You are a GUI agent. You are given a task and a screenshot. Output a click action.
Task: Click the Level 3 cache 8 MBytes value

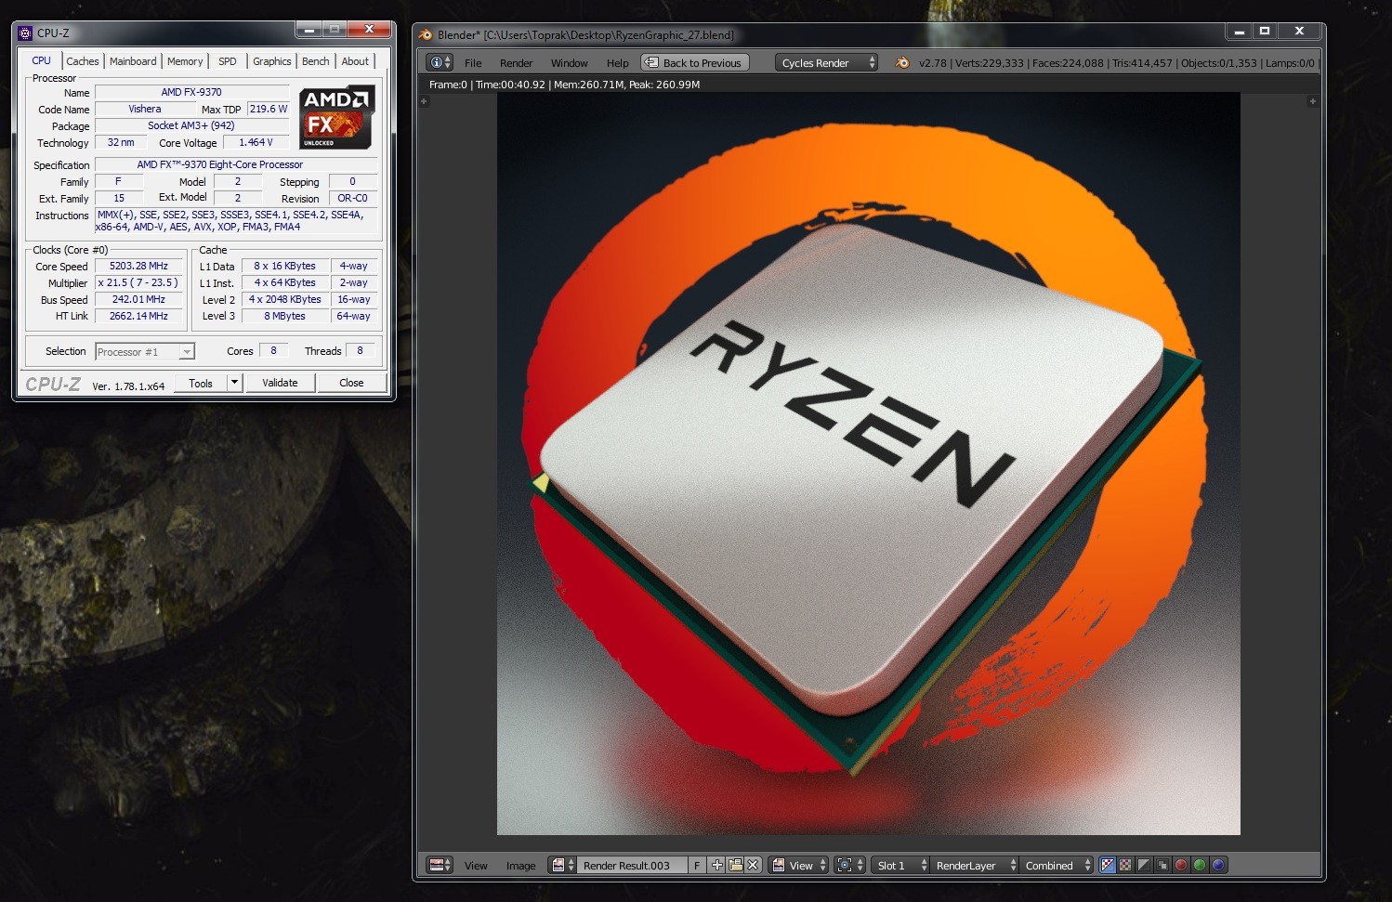[284, 316]
